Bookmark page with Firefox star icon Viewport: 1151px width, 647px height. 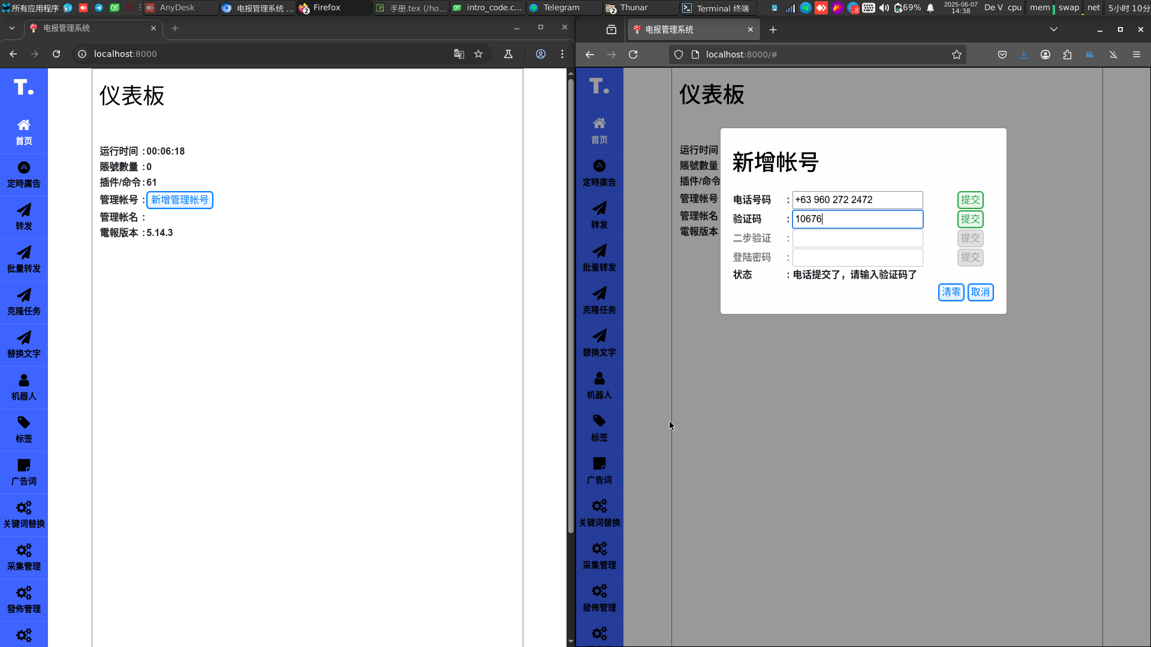(956, 55)
